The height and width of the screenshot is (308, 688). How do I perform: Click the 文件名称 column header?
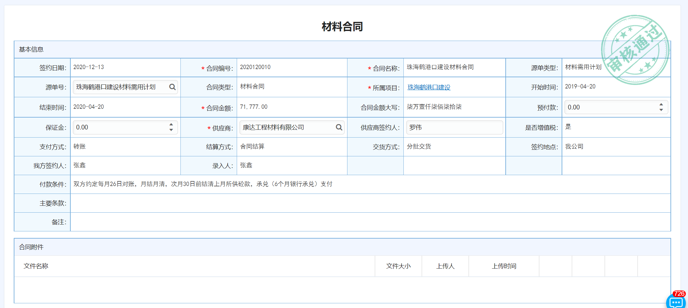pyautogui.click(x=36, y=266)
